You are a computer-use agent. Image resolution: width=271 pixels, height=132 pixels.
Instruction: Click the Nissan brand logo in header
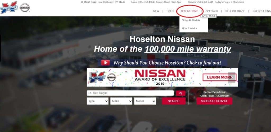25,8
